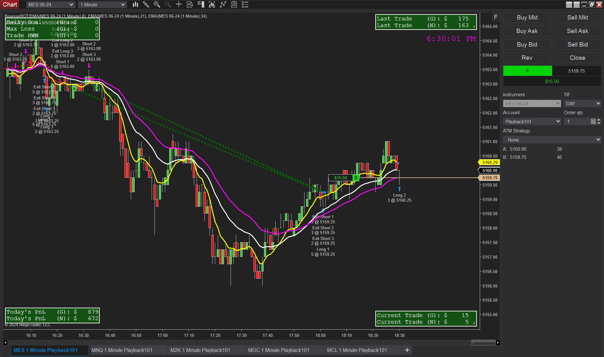
Task: Click the scroll right arrow below chart
Action: tap(498, 343)
